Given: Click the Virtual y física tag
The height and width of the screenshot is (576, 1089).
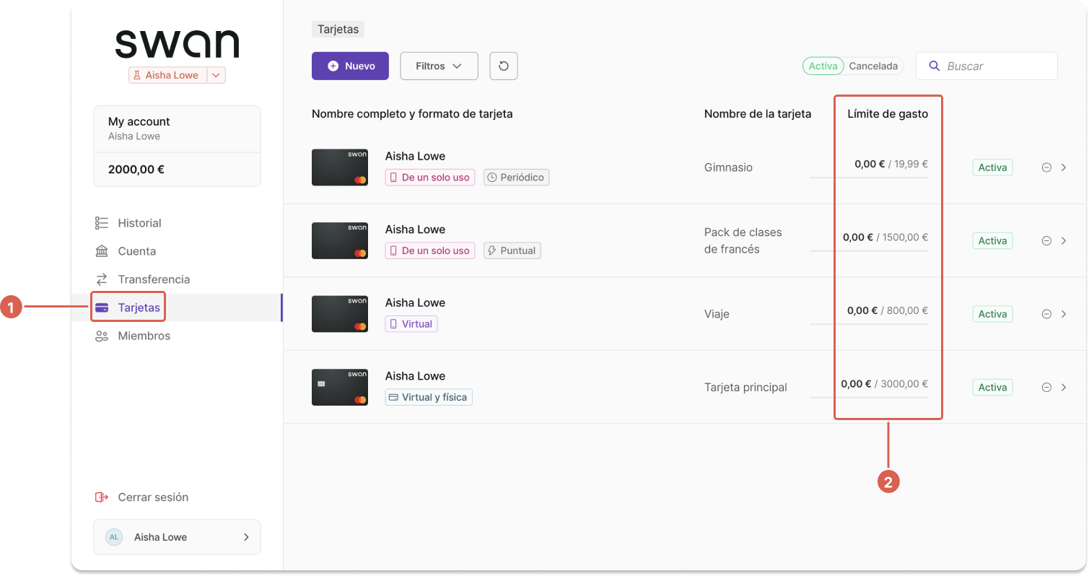Looking at the screenshot, I should click(x=429, y=397).
